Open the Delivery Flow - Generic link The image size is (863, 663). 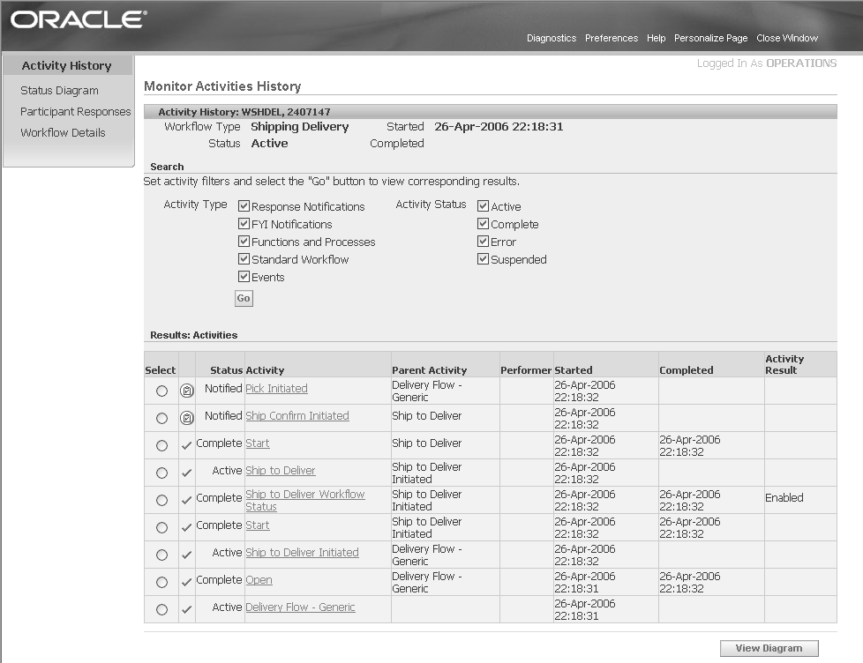tap(300, 607)
